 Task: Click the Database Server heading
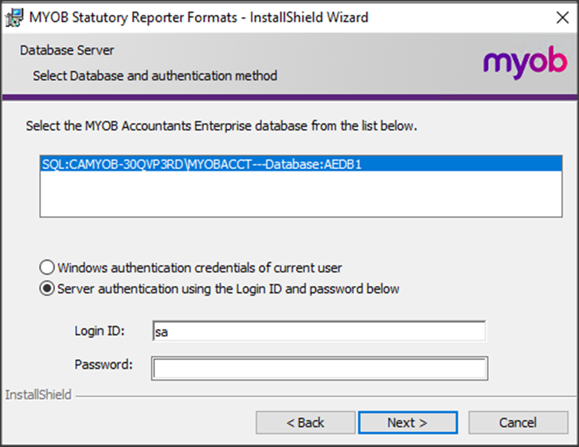[x=67, y=51]
